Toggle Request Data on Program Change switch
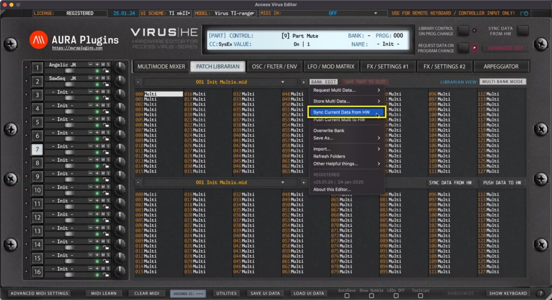552x300 pixels. [x=464, y=47]
